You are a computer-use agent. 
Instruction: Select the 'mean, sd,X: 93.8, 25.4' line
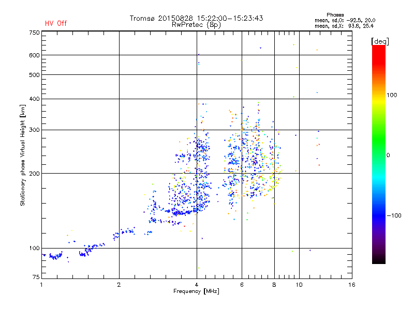tap(344, 26)
